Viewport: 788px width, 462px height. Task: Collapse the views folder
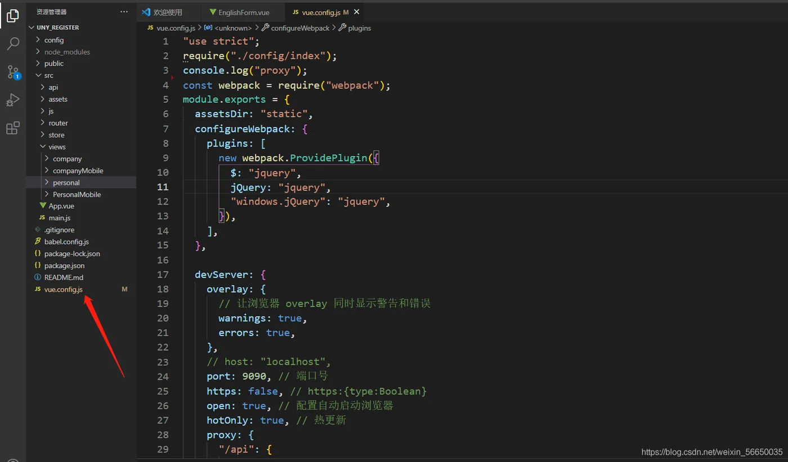(43, 147)
